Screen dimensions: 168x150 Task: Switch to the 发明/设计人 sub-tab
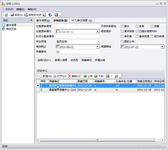(x=45, y=60)
